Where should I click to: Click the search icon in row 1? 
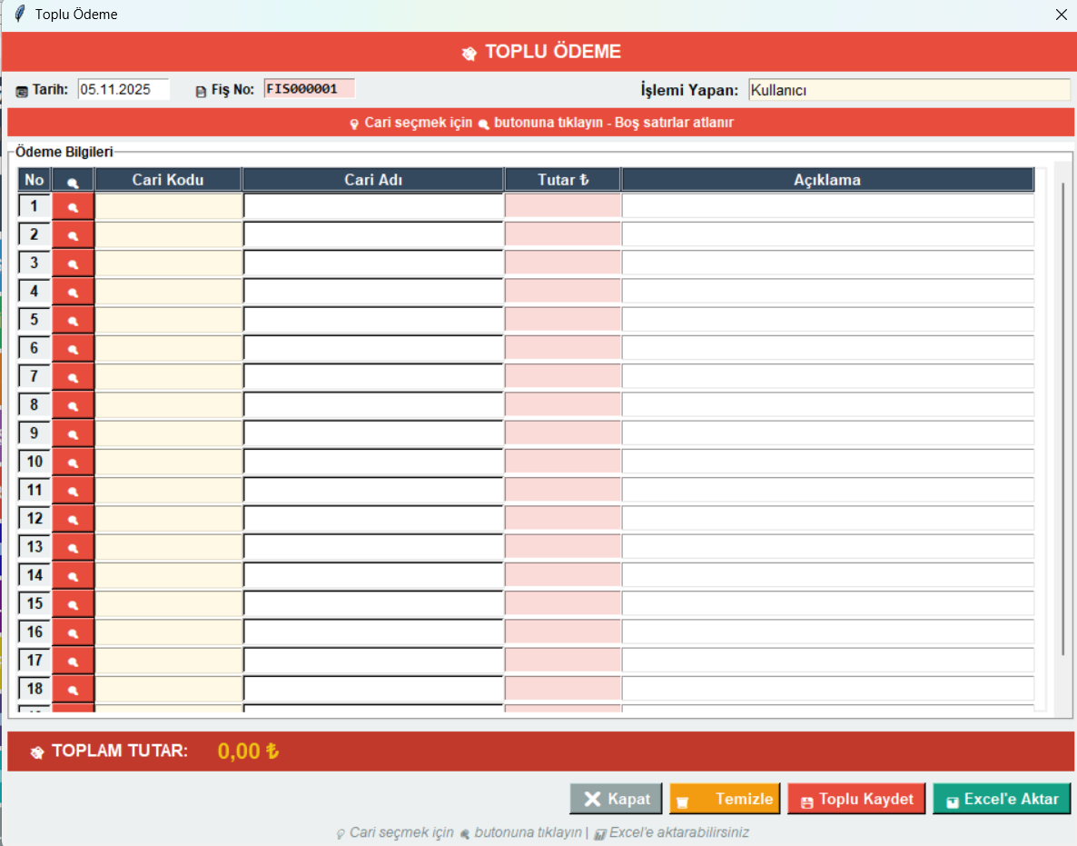73,206
